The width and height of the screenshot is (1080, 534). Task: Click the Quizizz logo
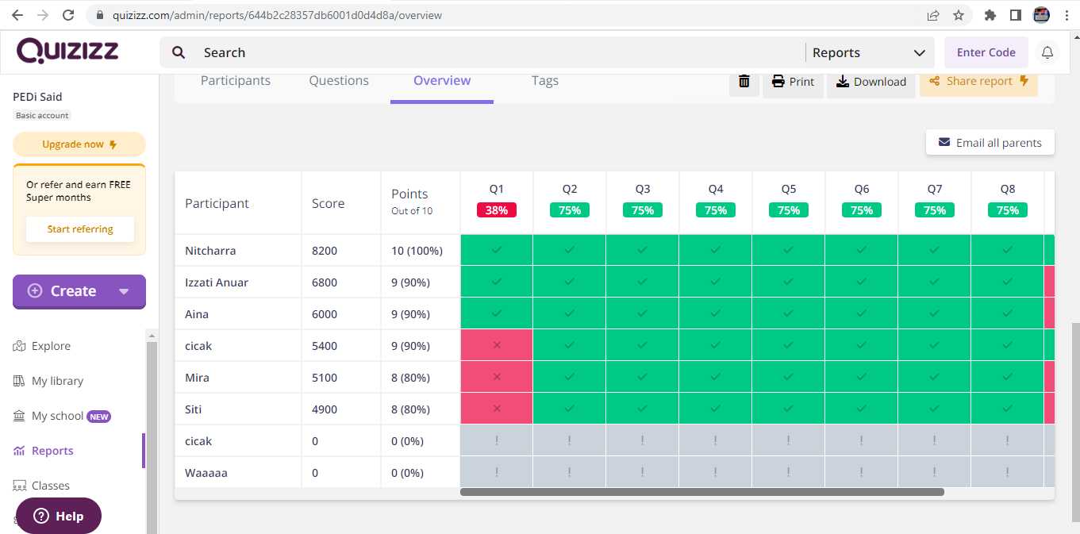click(67, 51)
